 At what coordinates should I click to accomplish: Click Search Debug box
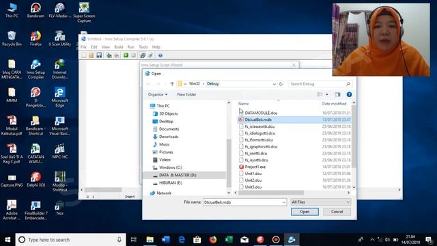click(320, 83)
